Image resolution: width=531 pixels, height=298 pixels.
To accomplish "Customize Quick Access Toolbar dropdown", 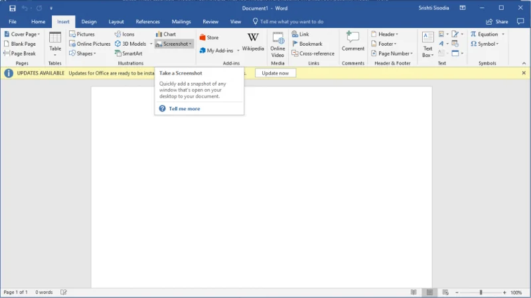I will 52,8.
